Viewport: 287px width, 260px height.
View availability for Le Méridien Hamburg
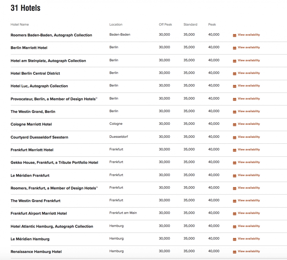(249, 239)
